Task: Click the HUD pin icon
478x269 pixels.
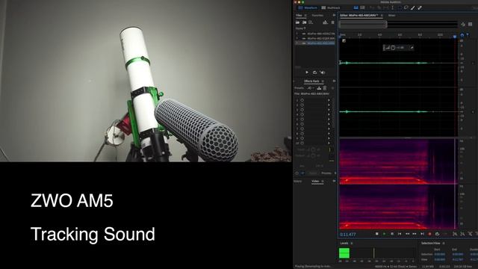Action: click(x=412, y=48)
